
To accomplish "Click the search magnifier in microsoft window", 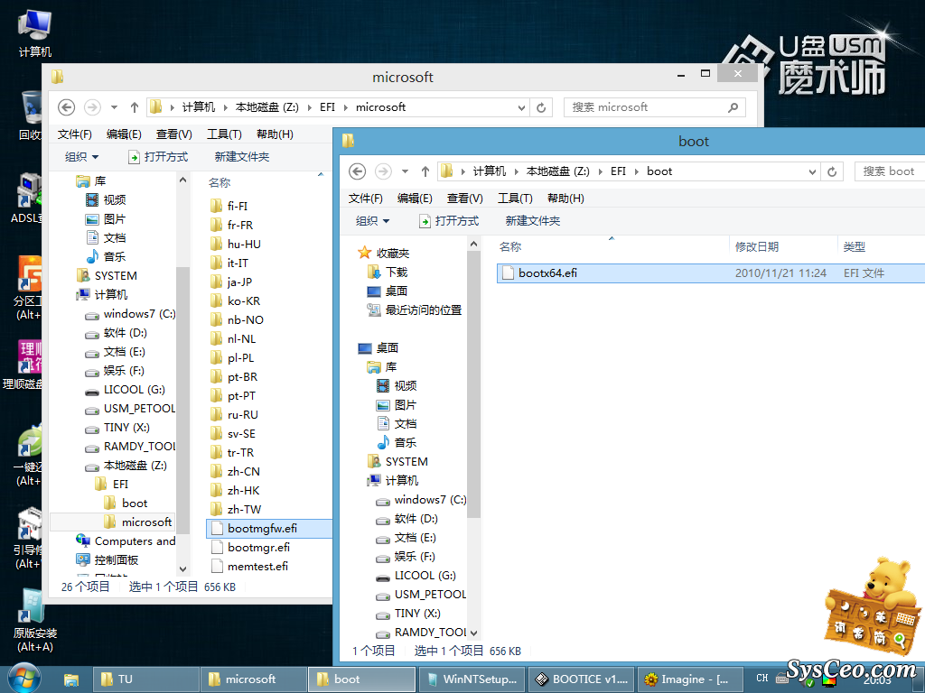I will pyautogui.click(x=733, y=107).
